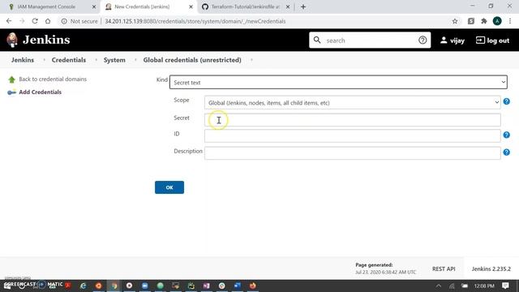Viewport: 519px width, 292px height.
Task: Click Back to credential domains link
Action: pos(53,79)
